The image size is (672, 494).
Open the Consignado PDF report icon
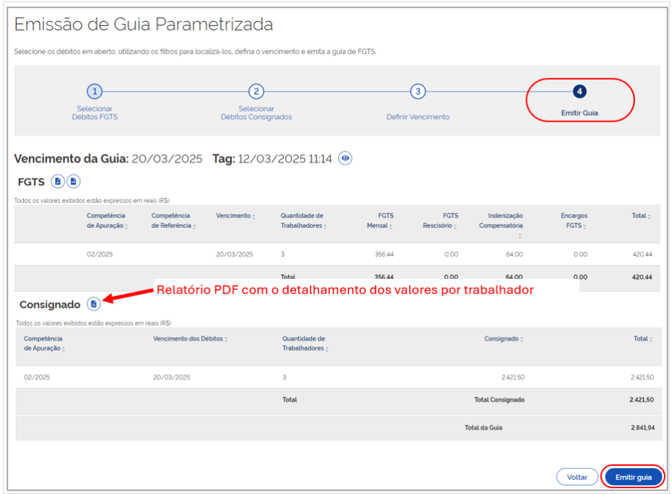click(94, 304)
